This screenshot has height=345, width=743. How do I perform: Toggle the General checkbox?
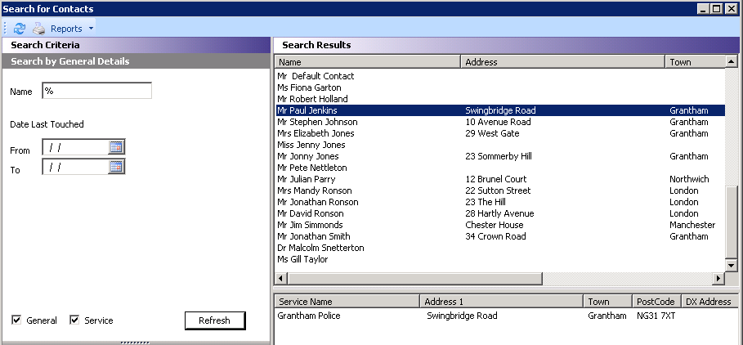pos(16,320)
